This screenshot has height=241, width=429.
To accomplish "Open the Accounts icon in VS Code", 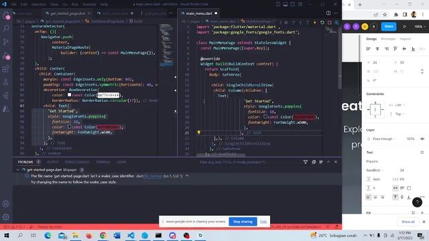I will (x=6, y=204).
